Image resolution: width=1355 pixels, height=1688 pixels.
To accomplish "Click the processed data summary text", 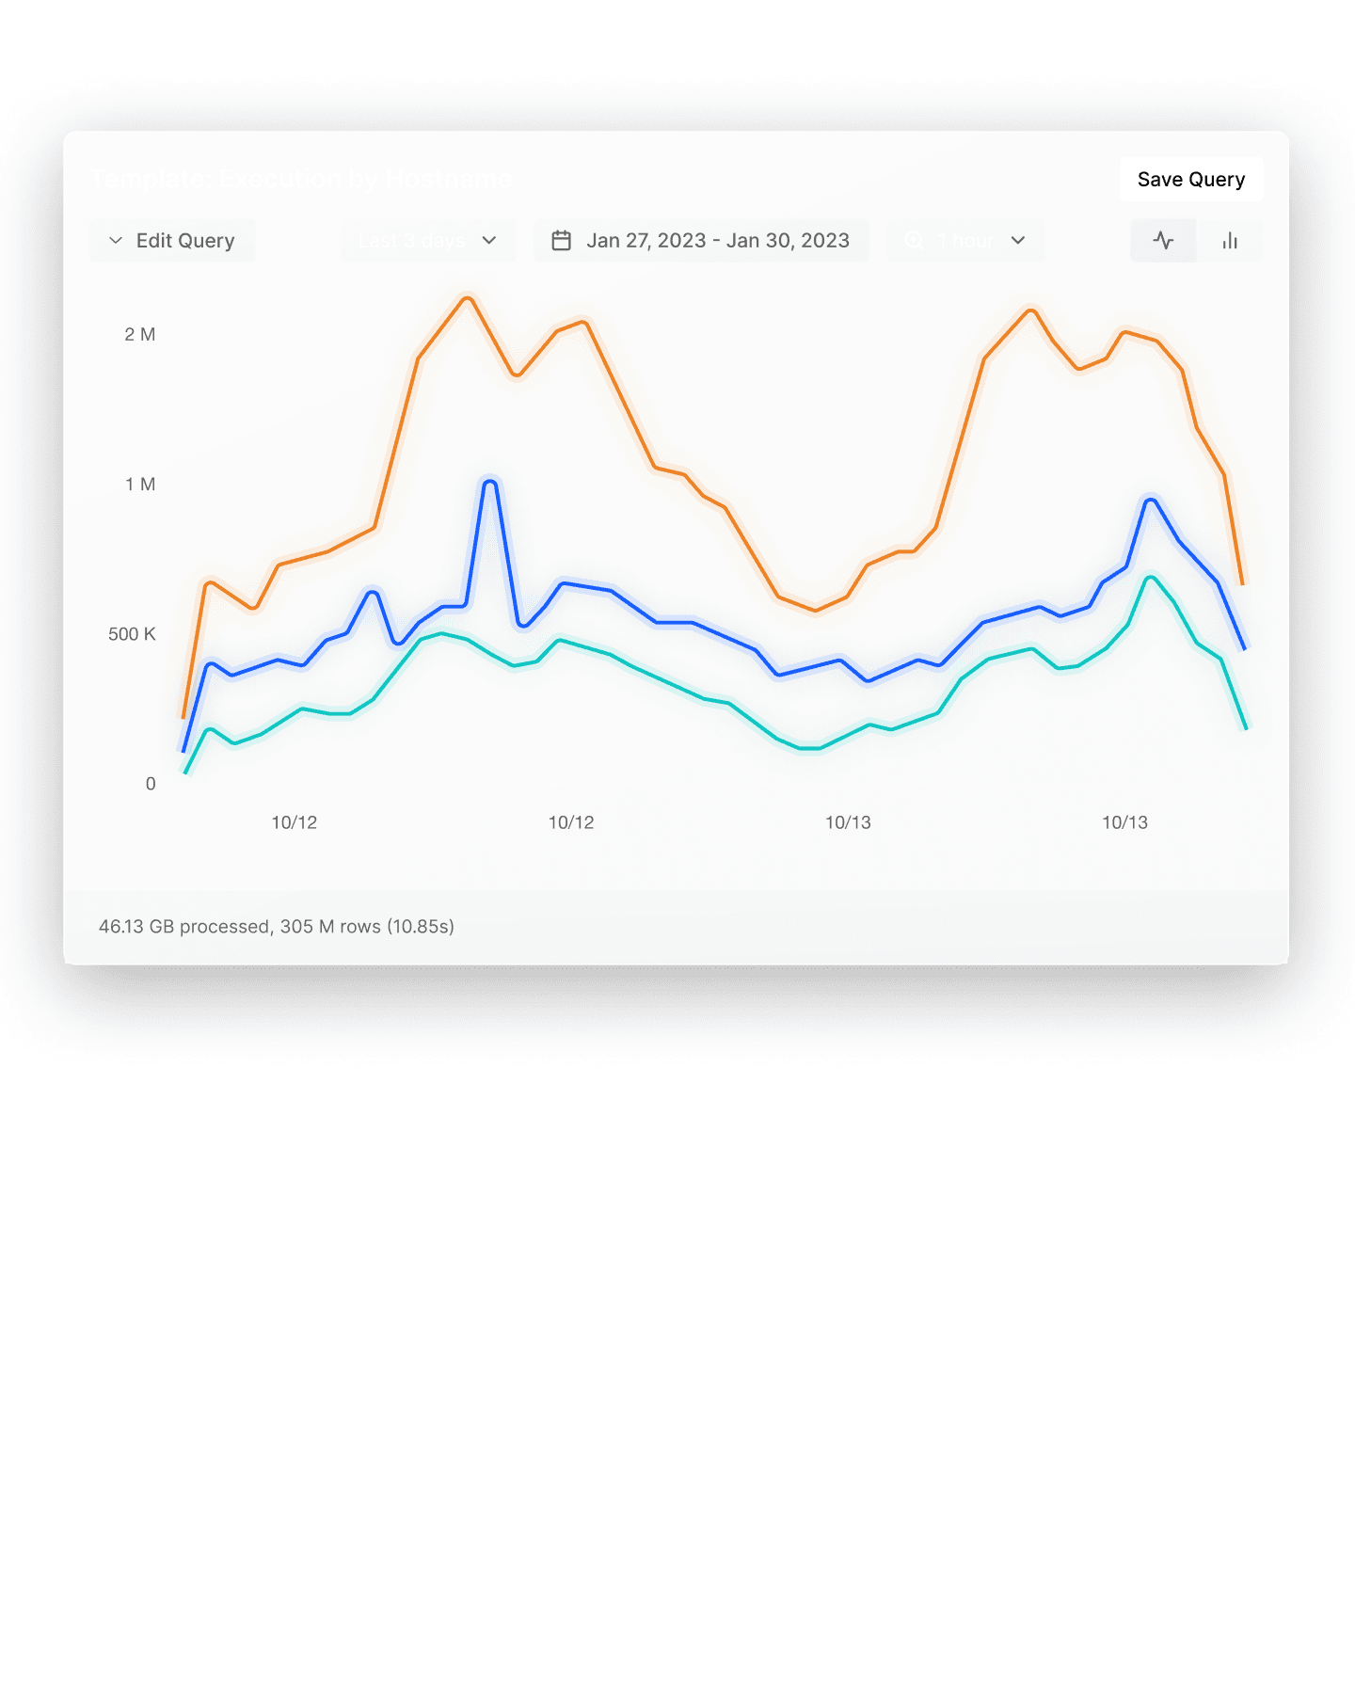I will [276, 927].
